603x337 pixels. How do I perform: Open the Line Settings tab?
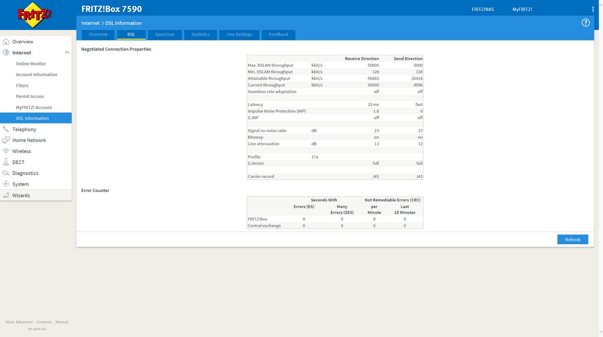[x=239, y=34]
